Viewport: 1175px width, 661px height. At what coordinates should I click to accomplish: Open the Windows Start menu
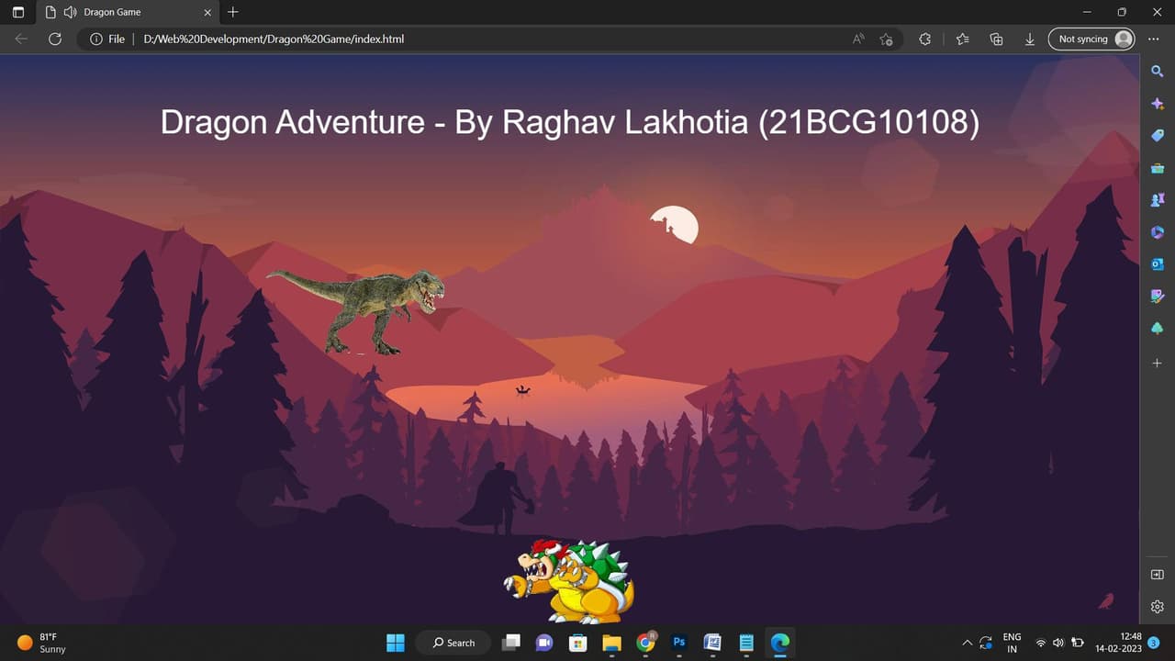[x=396, y=643]
